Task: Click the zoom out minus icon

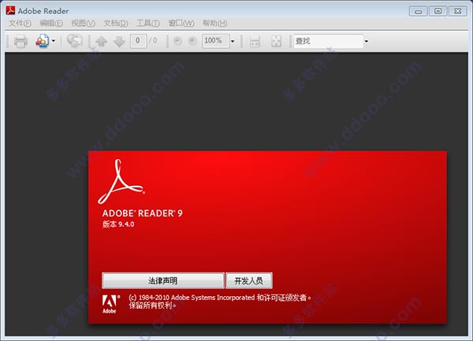Action: pyautogui.click(x=177, y=41)
